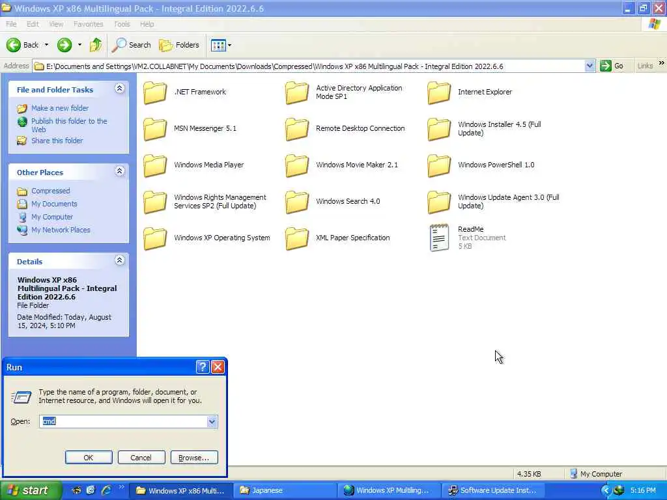Go up one folder level
The width and height of the screenshot is (667, 500).
pyautogui.click(x=96, y=45)
